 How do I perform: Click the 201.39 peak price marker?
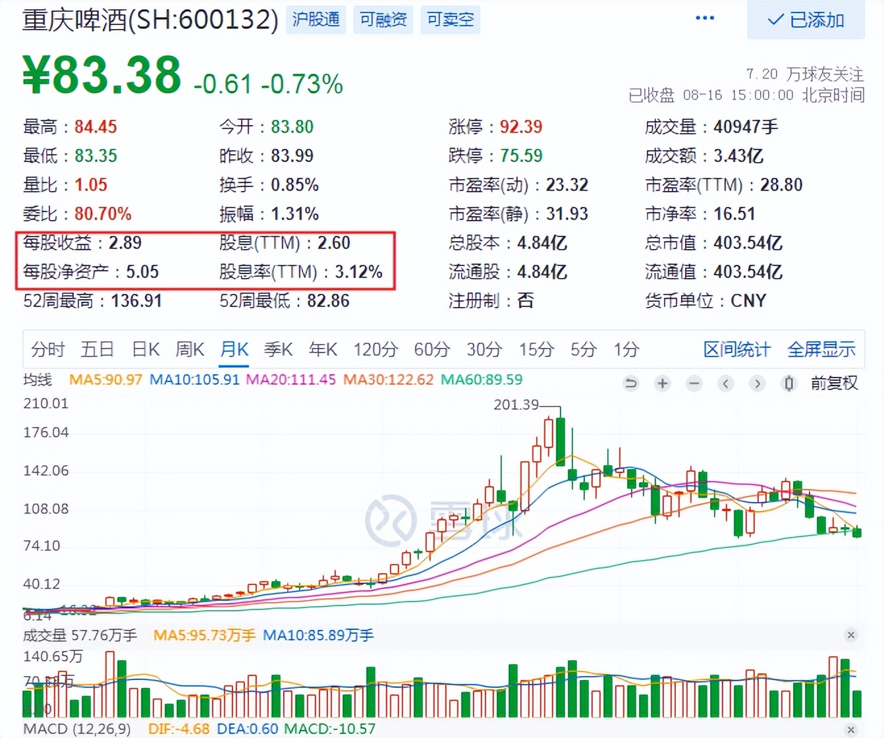516,405
